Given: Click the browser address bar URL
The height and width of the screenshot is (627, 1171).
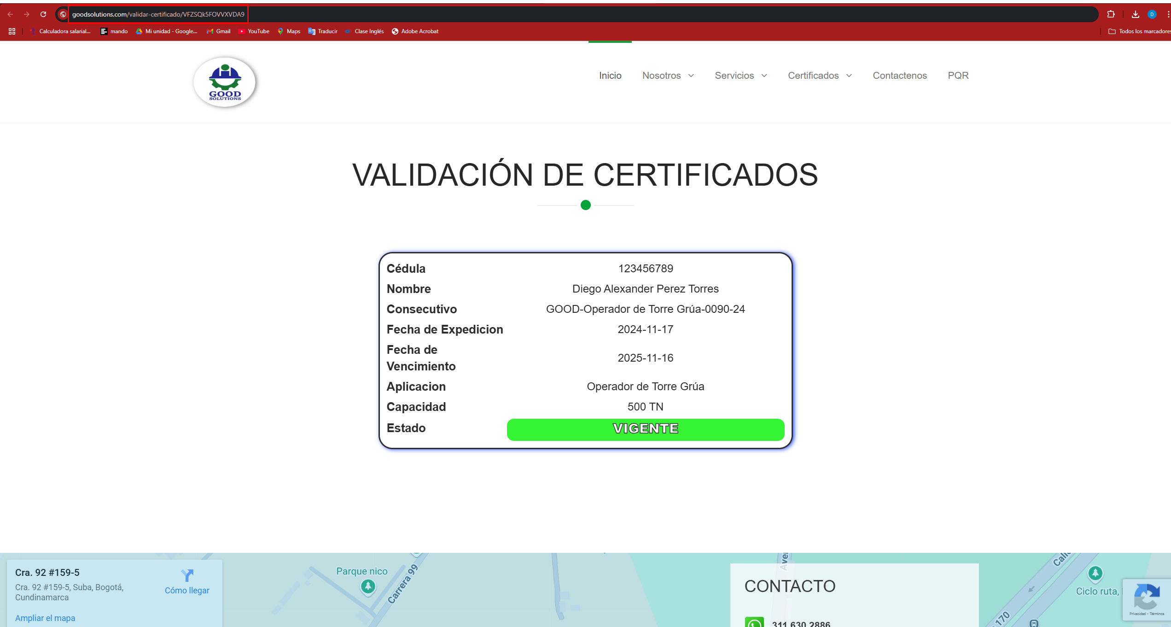Looking at the screenshot, I should pos(158,14).
